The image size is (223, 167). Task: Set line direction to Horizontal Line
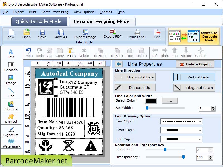click(135, 77)
